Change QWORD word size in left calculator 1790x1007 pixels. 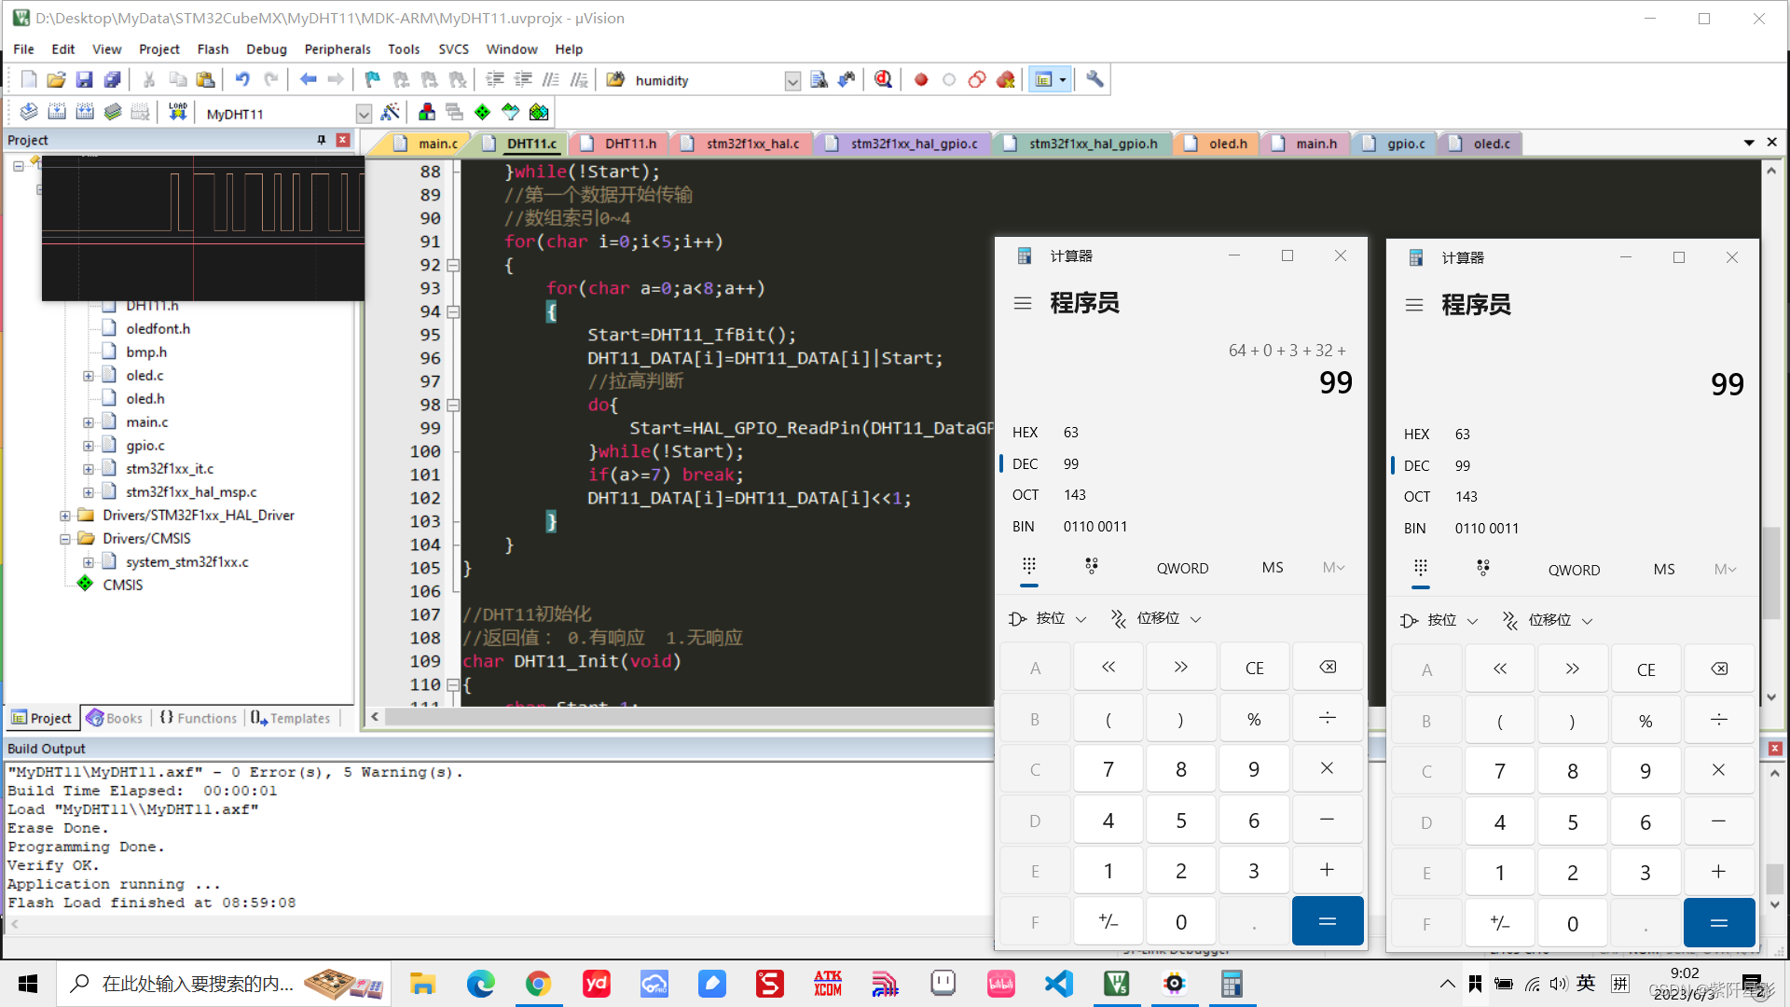[x=1182, y=568]
